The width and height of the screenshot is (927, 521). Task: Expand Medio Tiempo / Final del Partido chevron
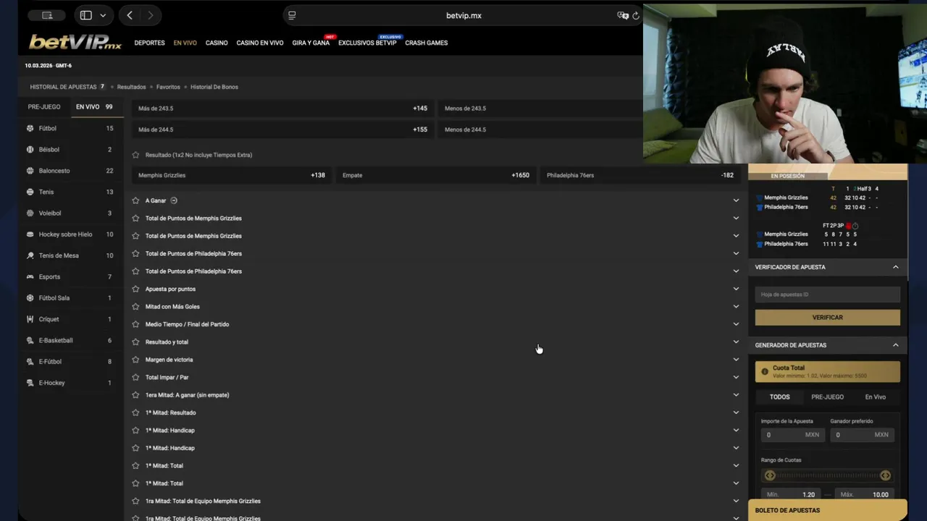click(736, 324)
